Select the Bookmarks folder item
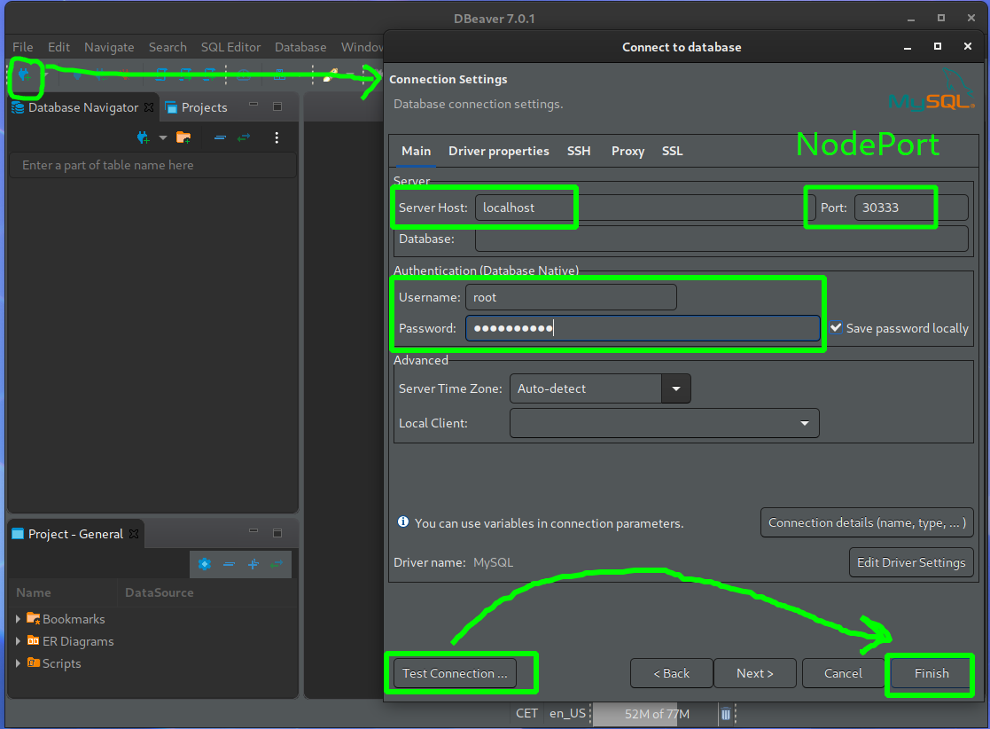990x729 pixels. point(66,619)
